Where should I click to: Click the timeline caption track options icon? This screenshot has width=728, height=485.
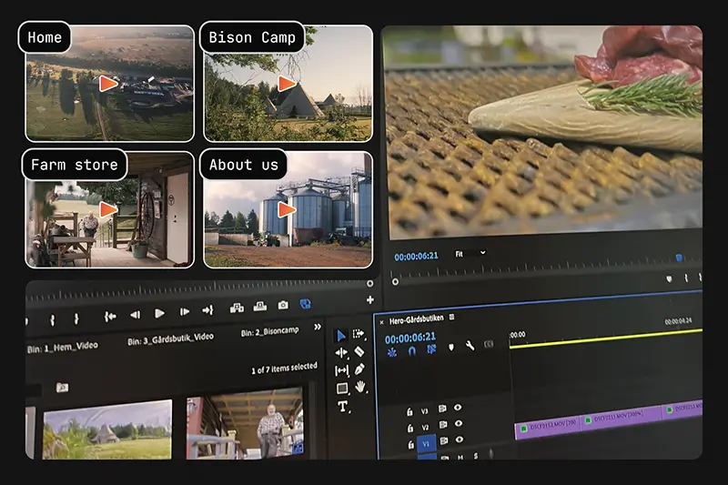coord(489,344)
